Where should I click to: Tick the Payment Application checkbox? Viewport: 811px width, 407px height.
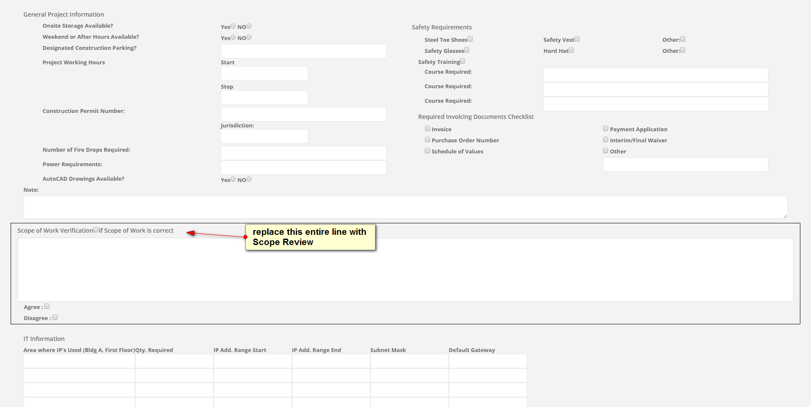(x=606, y=128)
